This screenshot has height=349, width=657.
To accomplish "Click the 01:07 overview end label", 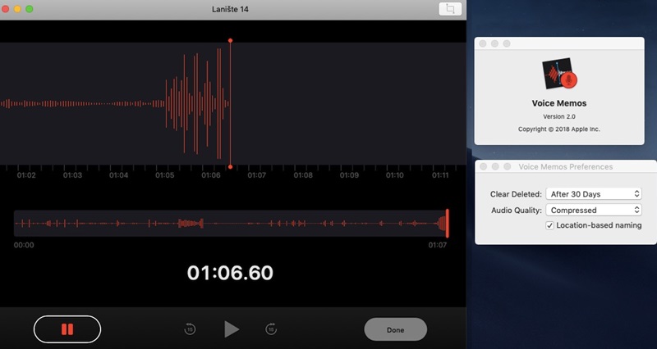I will pyautogui.click(x=438, y=245).
